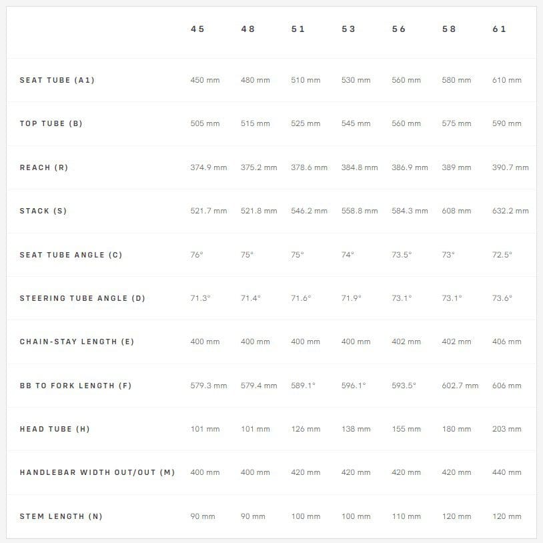This screenshot has height=543, width=543.
Task: Click the size 45 column header
Action: 197,29
